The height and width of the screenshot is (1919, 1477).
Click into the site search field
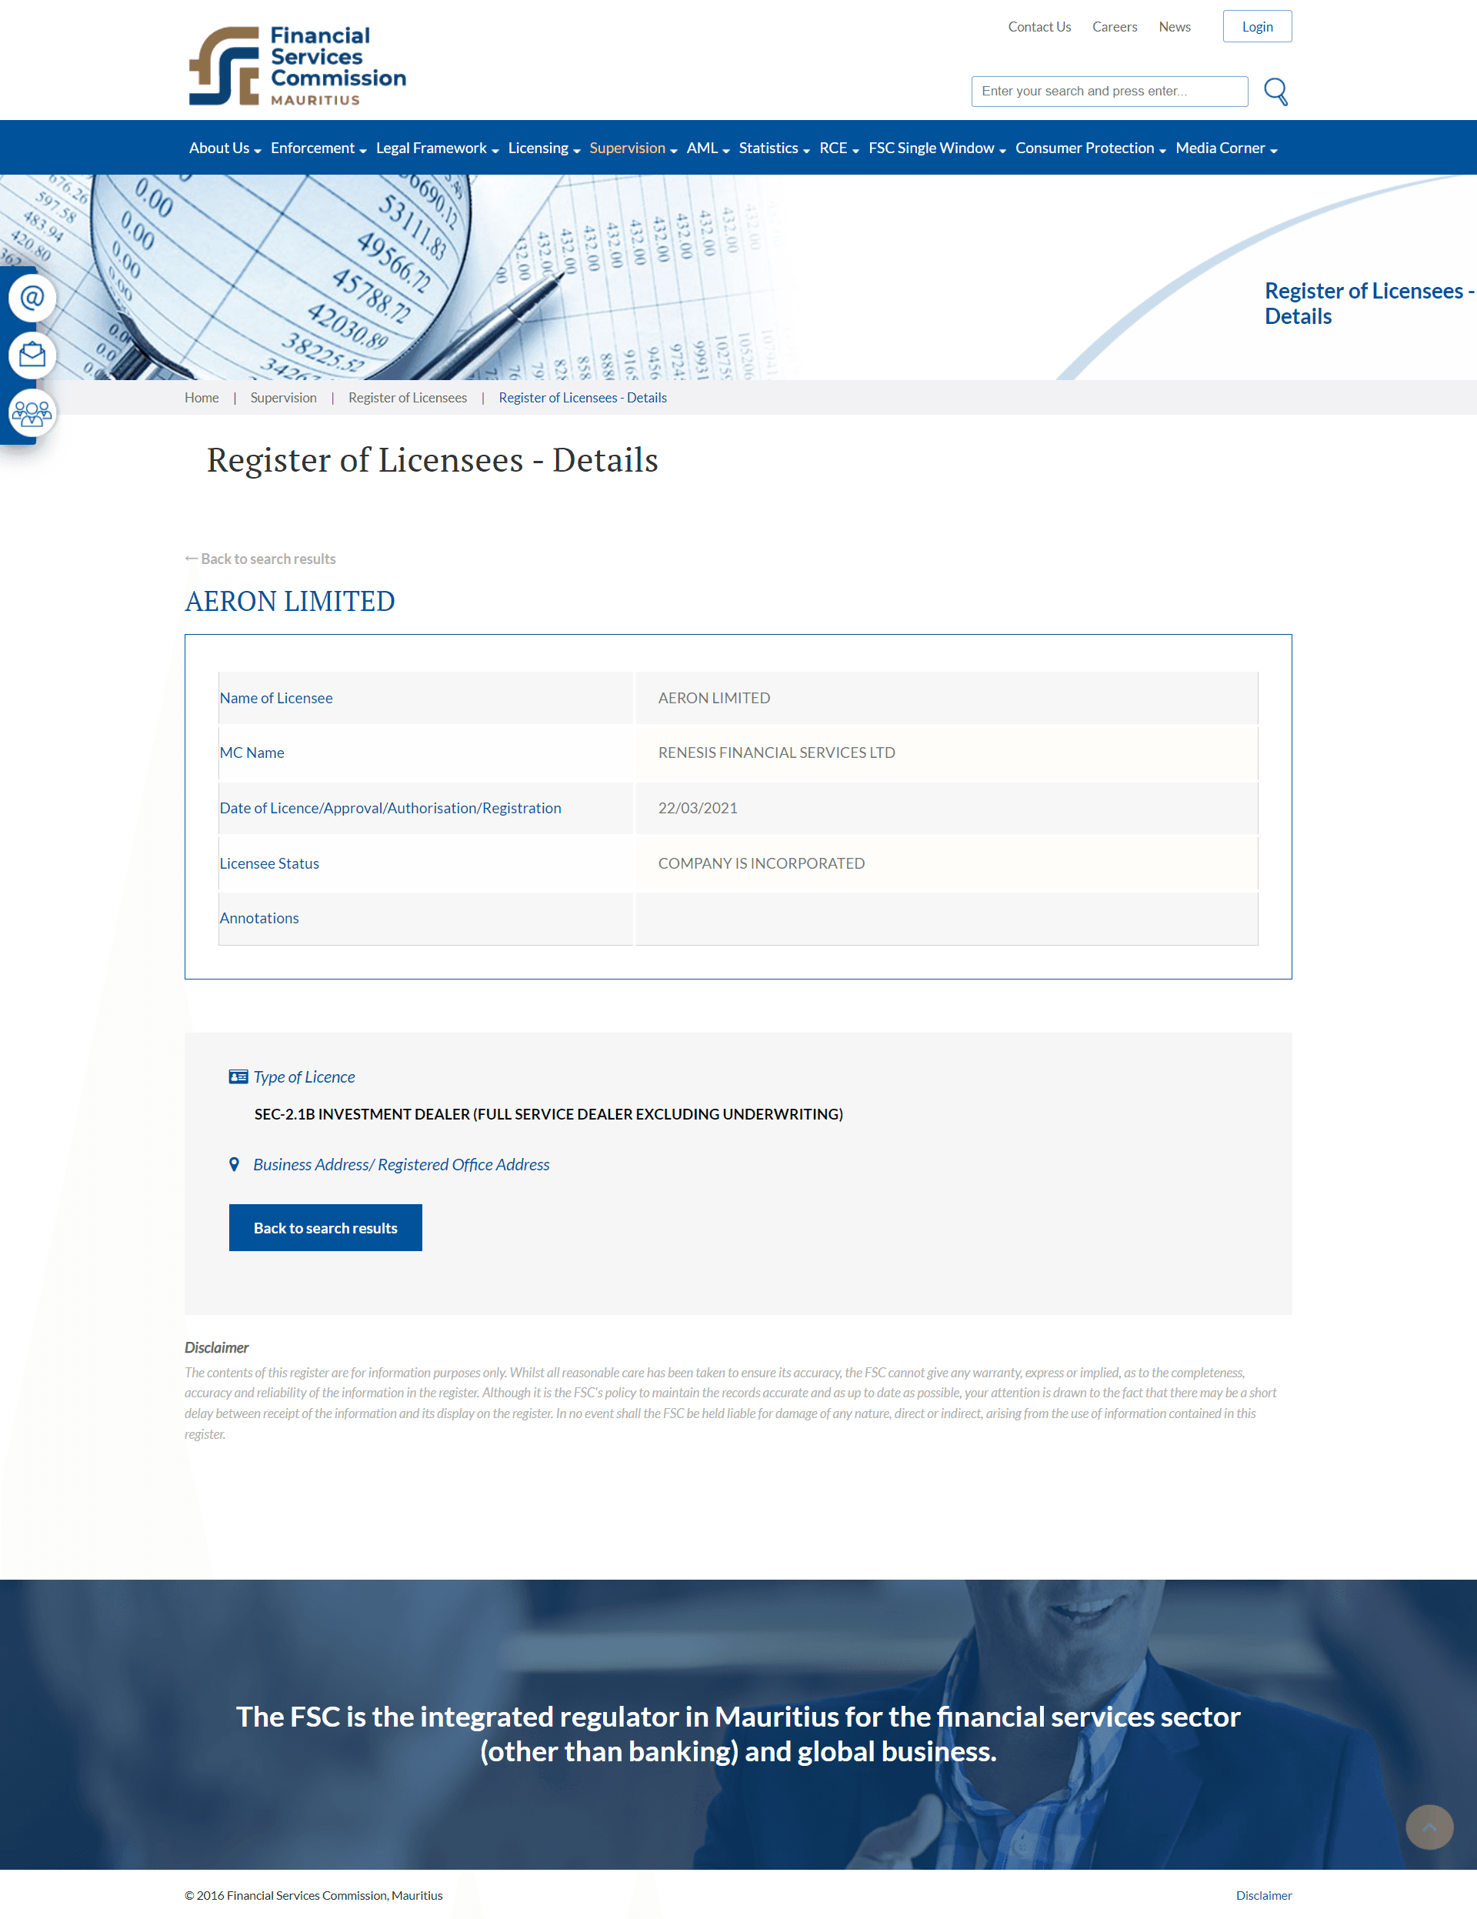[x=1109, y=92]
